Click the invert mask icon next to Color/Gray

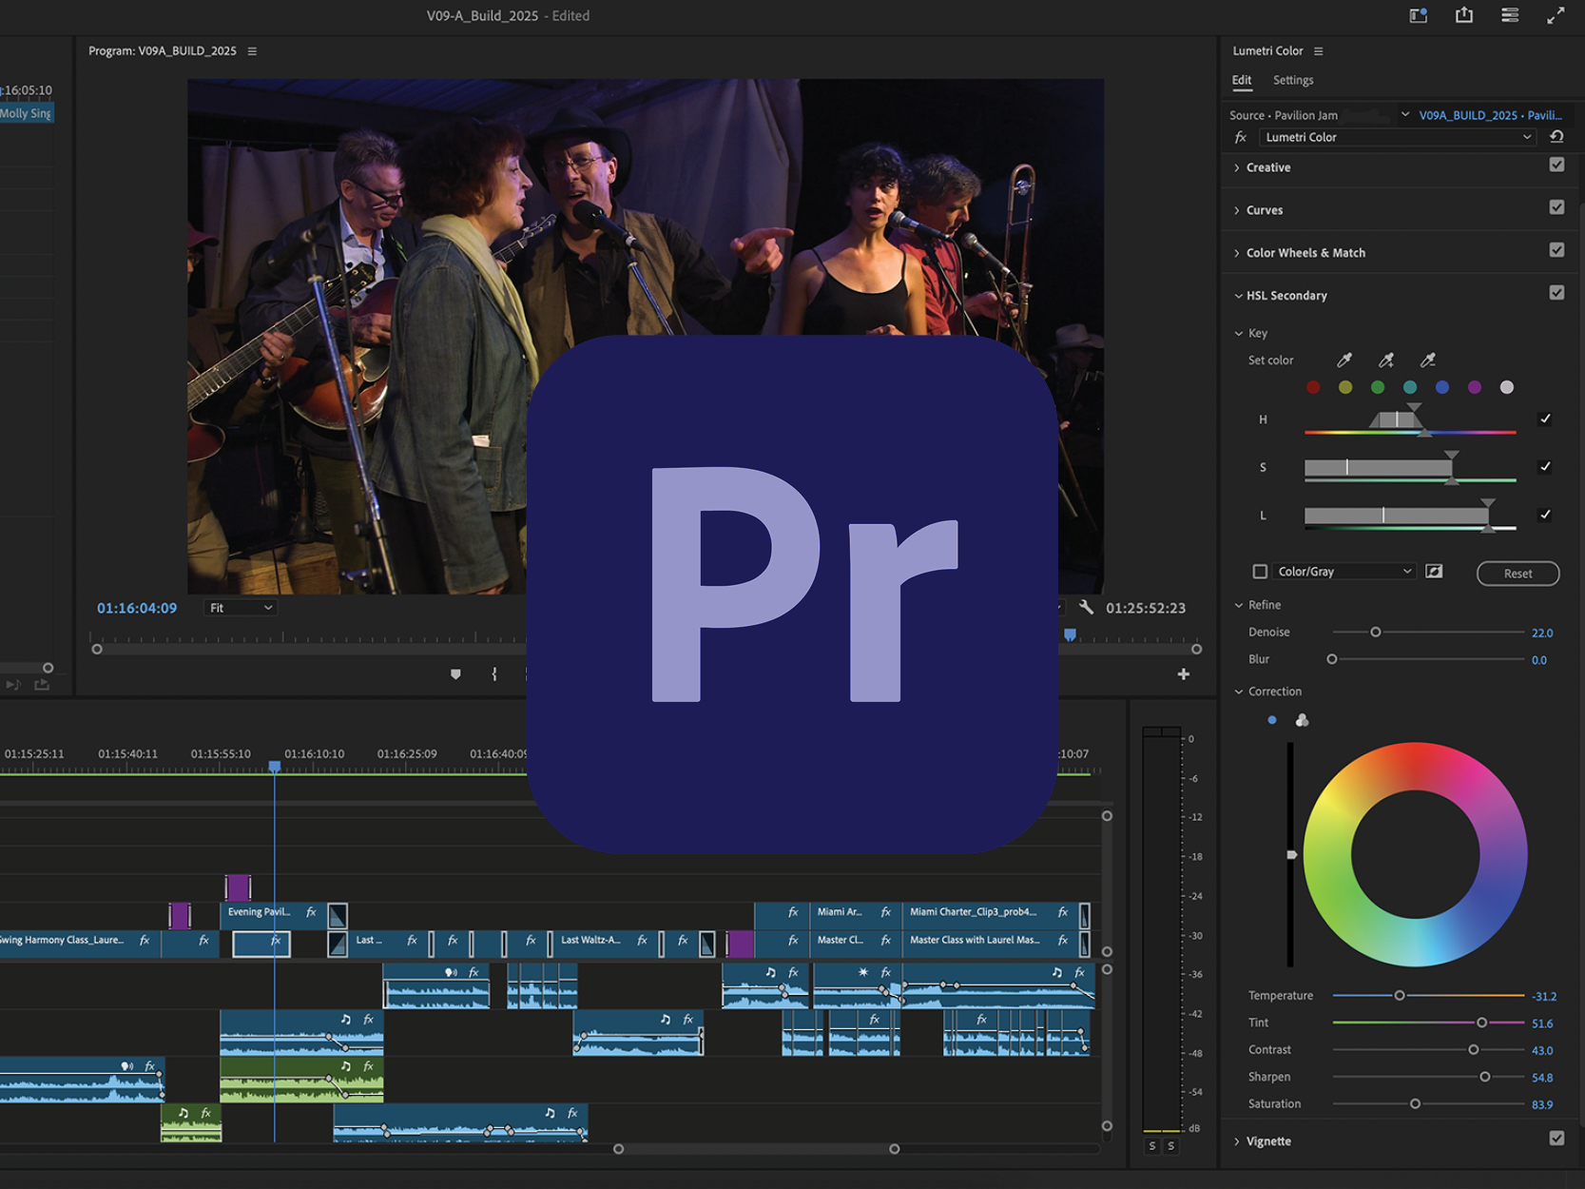[1434, 572]
